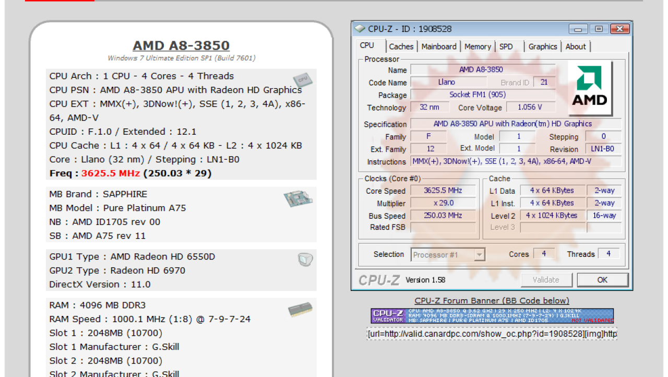Click the SB : AMD A75 rev 11 line

point(98,236)
